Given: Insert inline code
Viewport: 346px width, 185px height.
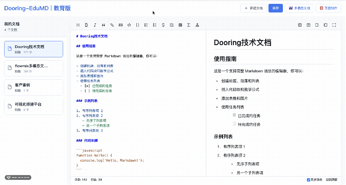Looking at the screenshot, I should point(129,25).
